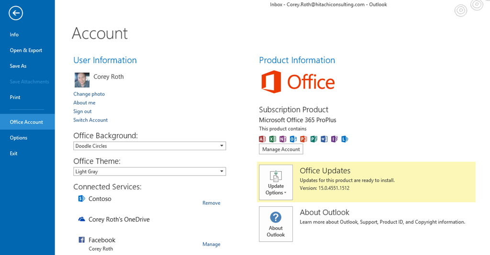490x255 pixels.
Task: Click the Corey Roth's OneDrive entry
Action: tap(119, 220)
